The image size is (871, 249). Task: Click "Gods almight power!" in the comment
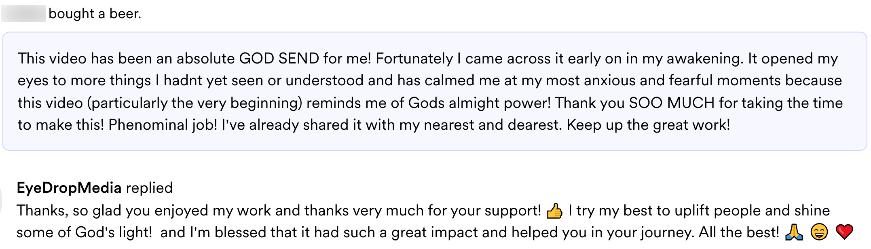[480, 103]
